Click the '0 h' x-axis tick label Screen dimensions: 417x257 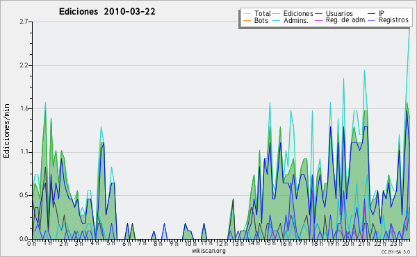coord(31,243)
